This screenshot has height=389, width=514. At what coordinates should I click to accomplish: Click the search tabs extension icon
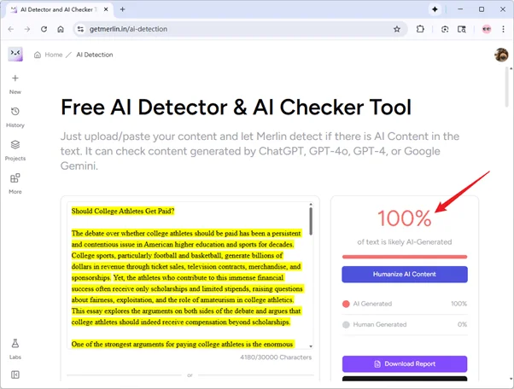462,30
